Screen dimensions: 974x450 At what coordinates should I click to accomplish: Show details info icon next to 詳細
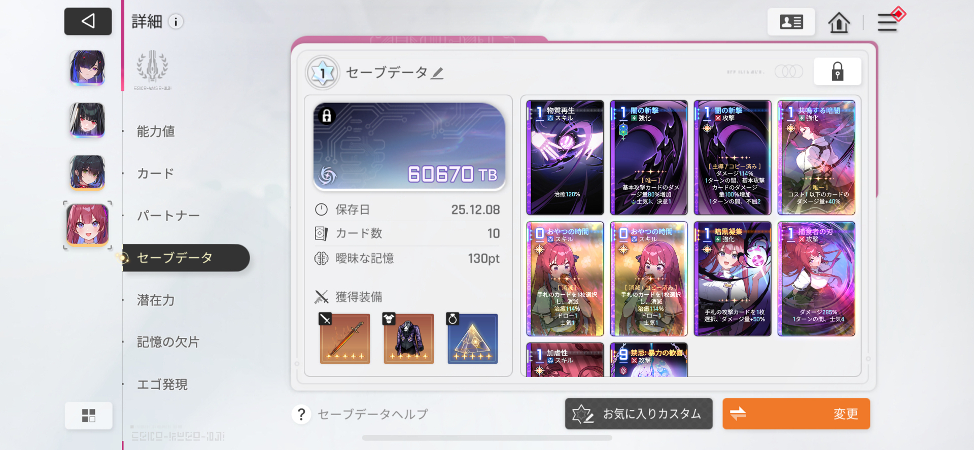pos(176,22)
